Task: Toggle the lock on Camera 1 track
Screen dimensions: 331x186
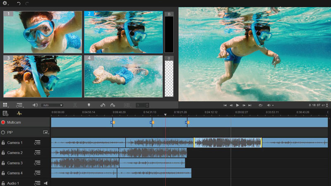Action: [3, 143]
